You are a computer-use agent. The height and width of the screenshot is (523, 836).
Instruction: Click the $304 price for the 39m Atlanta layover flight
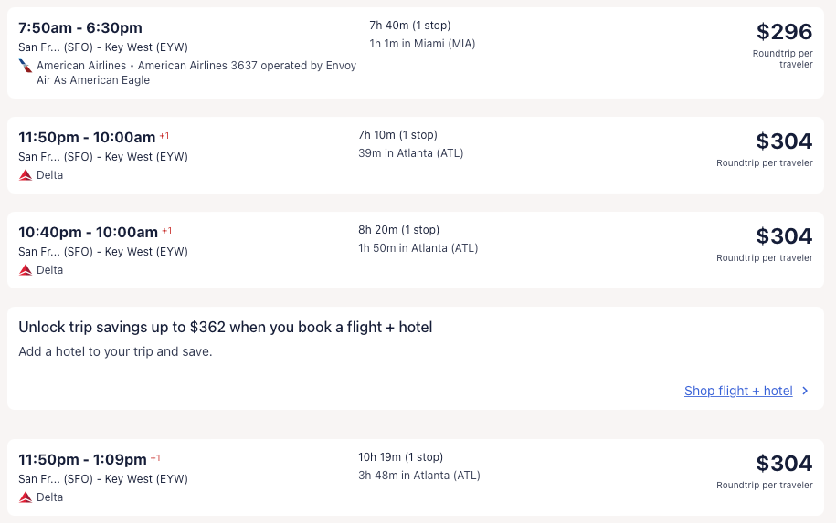coord(784,141)
